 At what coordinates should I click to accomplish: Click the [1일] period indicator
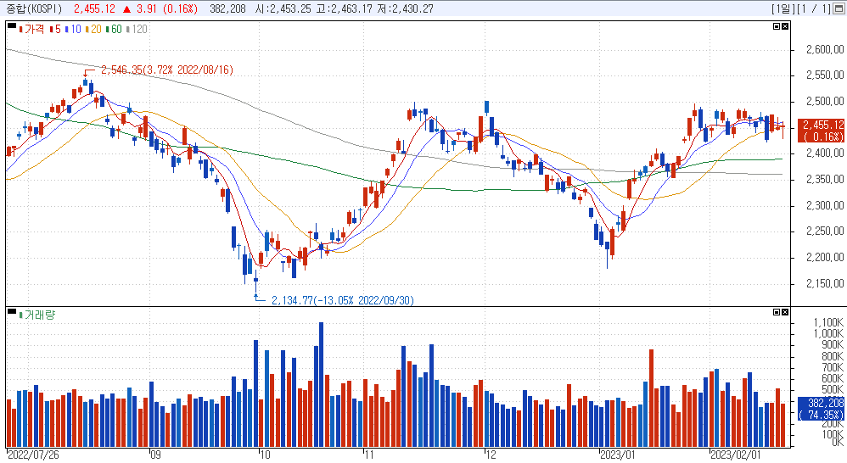point(782,8)
